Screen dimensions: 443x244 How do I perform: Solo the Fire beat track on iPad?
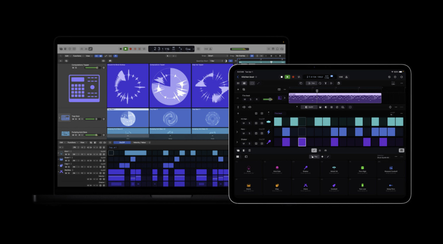point(250,99)
